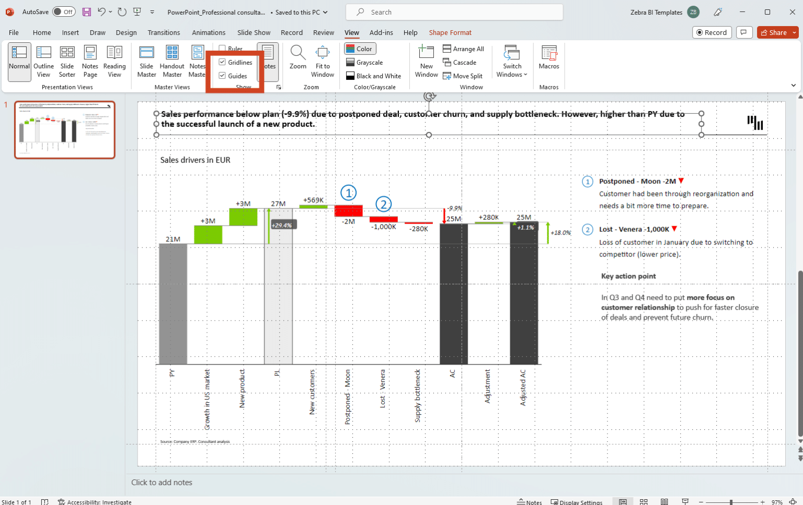803x505 pixels.
Task: Switch to Slide Sorter view
Action: coord(67,61)
